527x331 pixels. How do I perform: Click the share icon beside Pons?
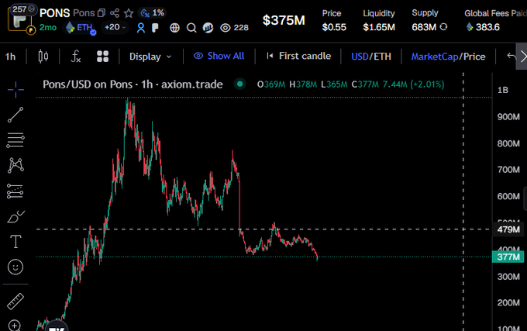click(115, 13)
